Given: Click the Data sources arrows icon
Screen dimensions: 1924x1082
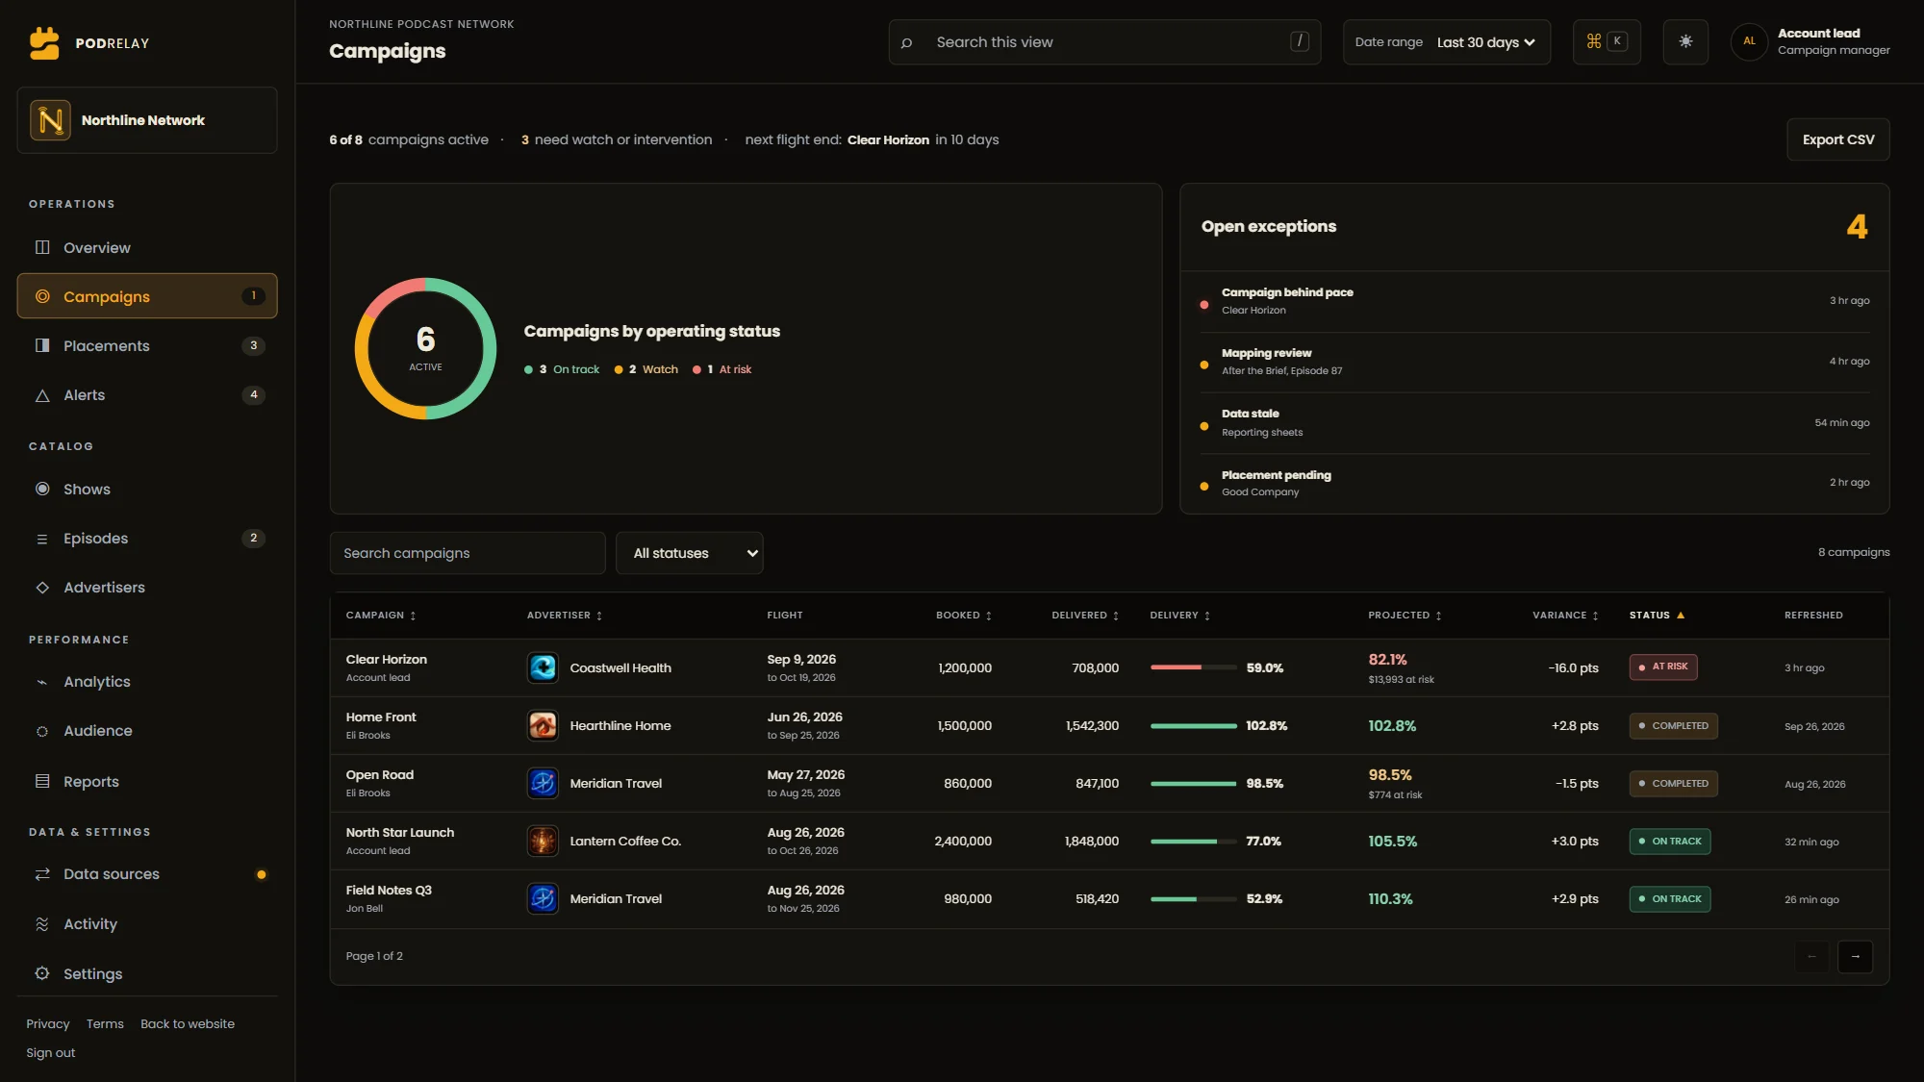Looking at the screenshot, I should [x=42, y=874].
